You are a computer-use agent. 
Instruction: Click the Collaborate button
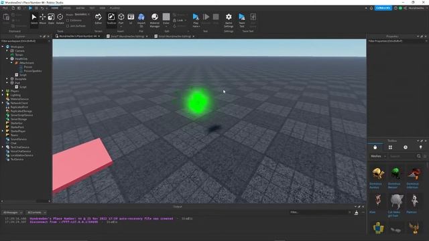383,8
